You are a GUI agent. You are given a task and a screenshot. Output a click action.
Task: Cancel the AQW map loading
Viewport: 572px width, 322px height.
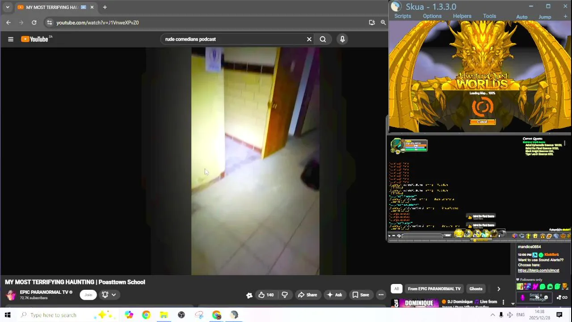(482, 122)
